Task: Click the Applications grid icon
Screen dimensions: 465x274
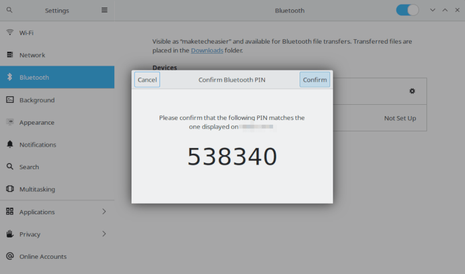Action: 10,211
